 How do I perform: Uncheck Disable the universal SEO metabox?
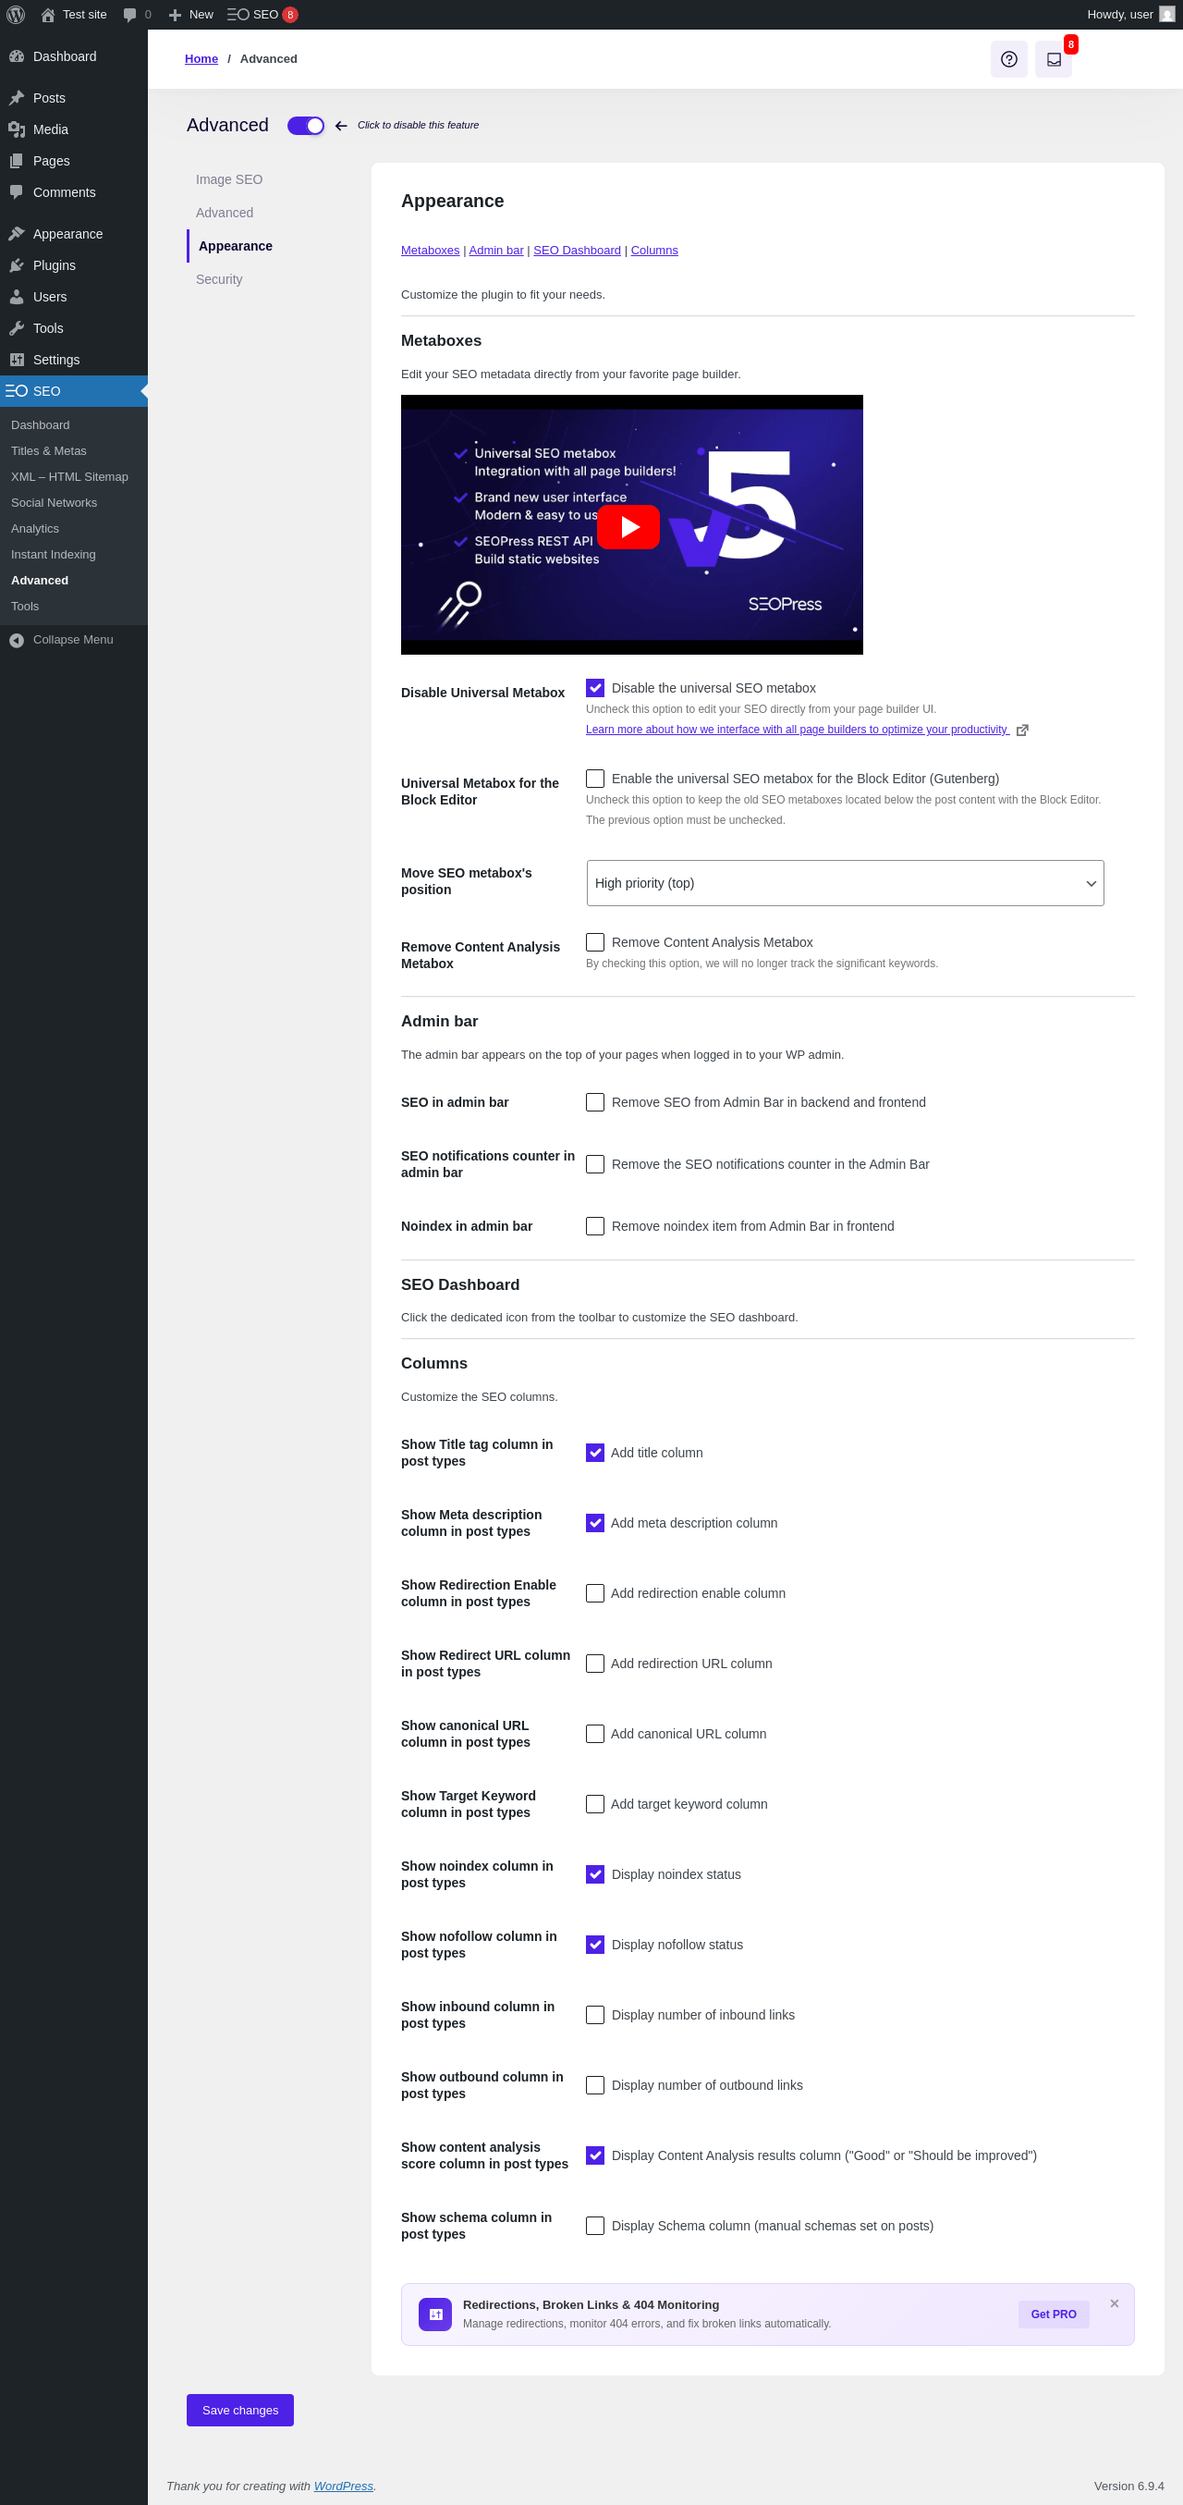click(595, 689)
